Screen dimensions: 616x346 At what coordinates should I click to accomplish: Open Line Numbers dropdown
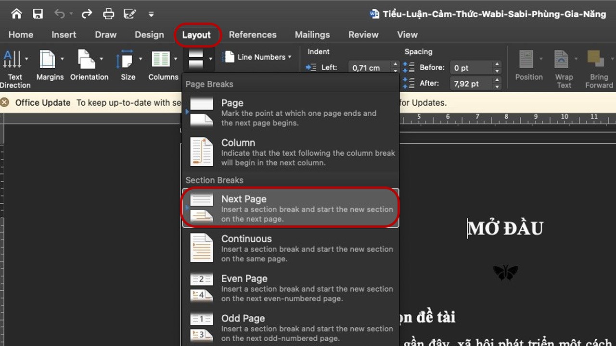point(257,57)
